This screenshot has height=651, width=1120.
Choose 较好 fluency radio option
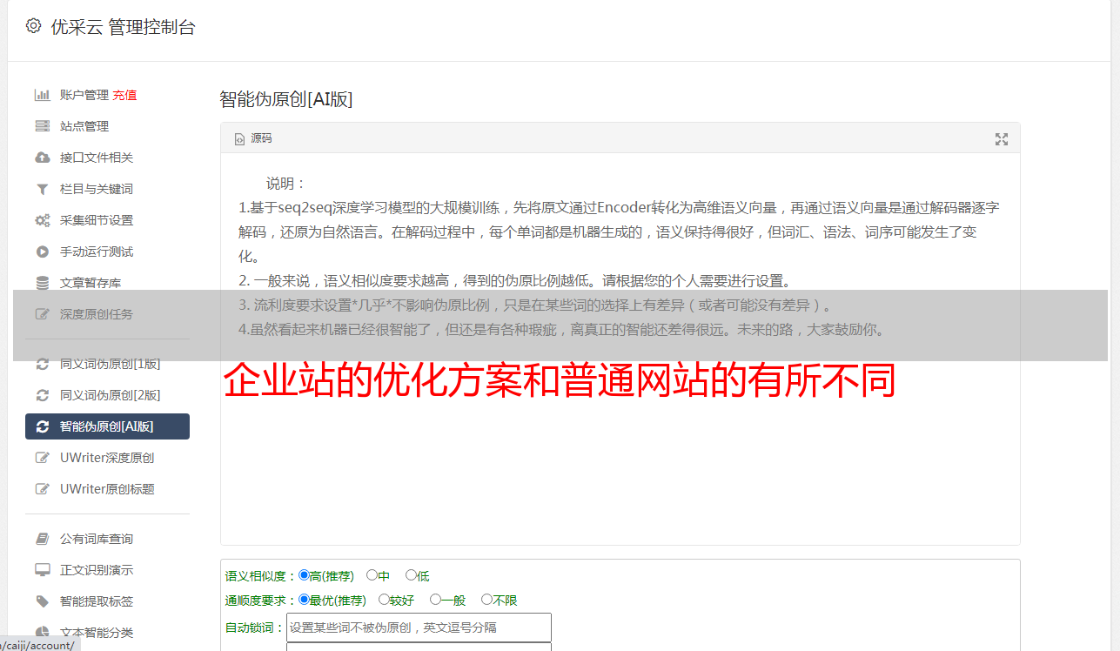pos(384,600)
